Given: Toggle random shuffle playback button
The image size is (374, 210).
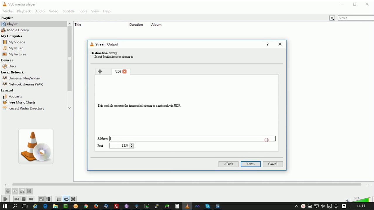Looking at the screenshot, I should pyautogui.click(x=73, y=199).
